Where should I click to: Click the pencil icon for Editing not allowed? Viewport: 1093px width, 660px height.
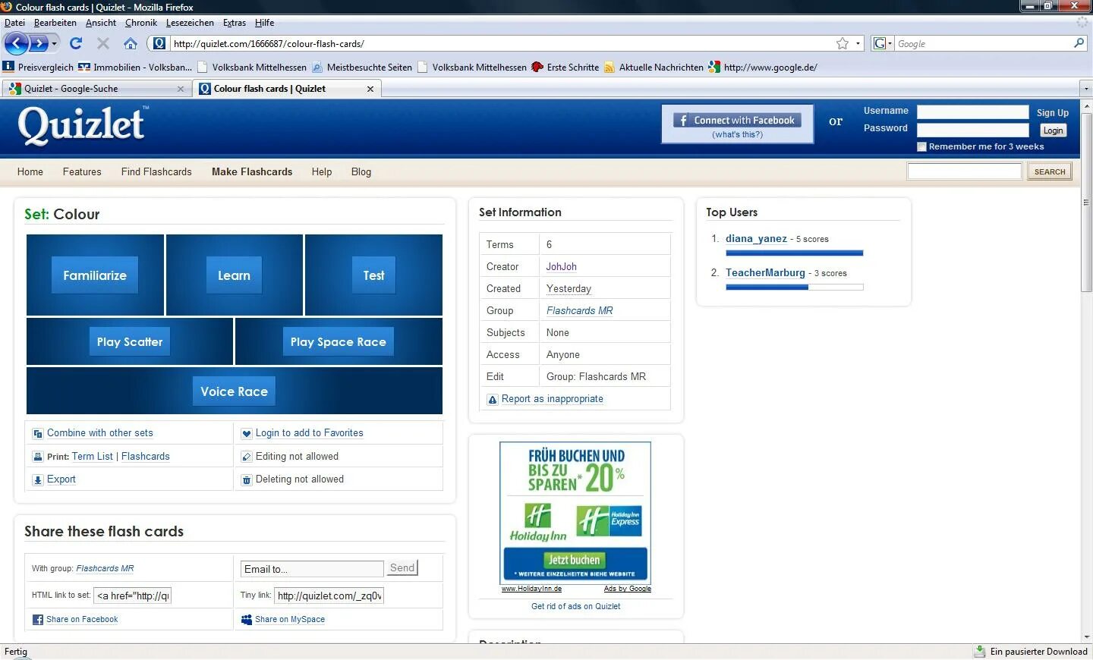coord(247,457)
